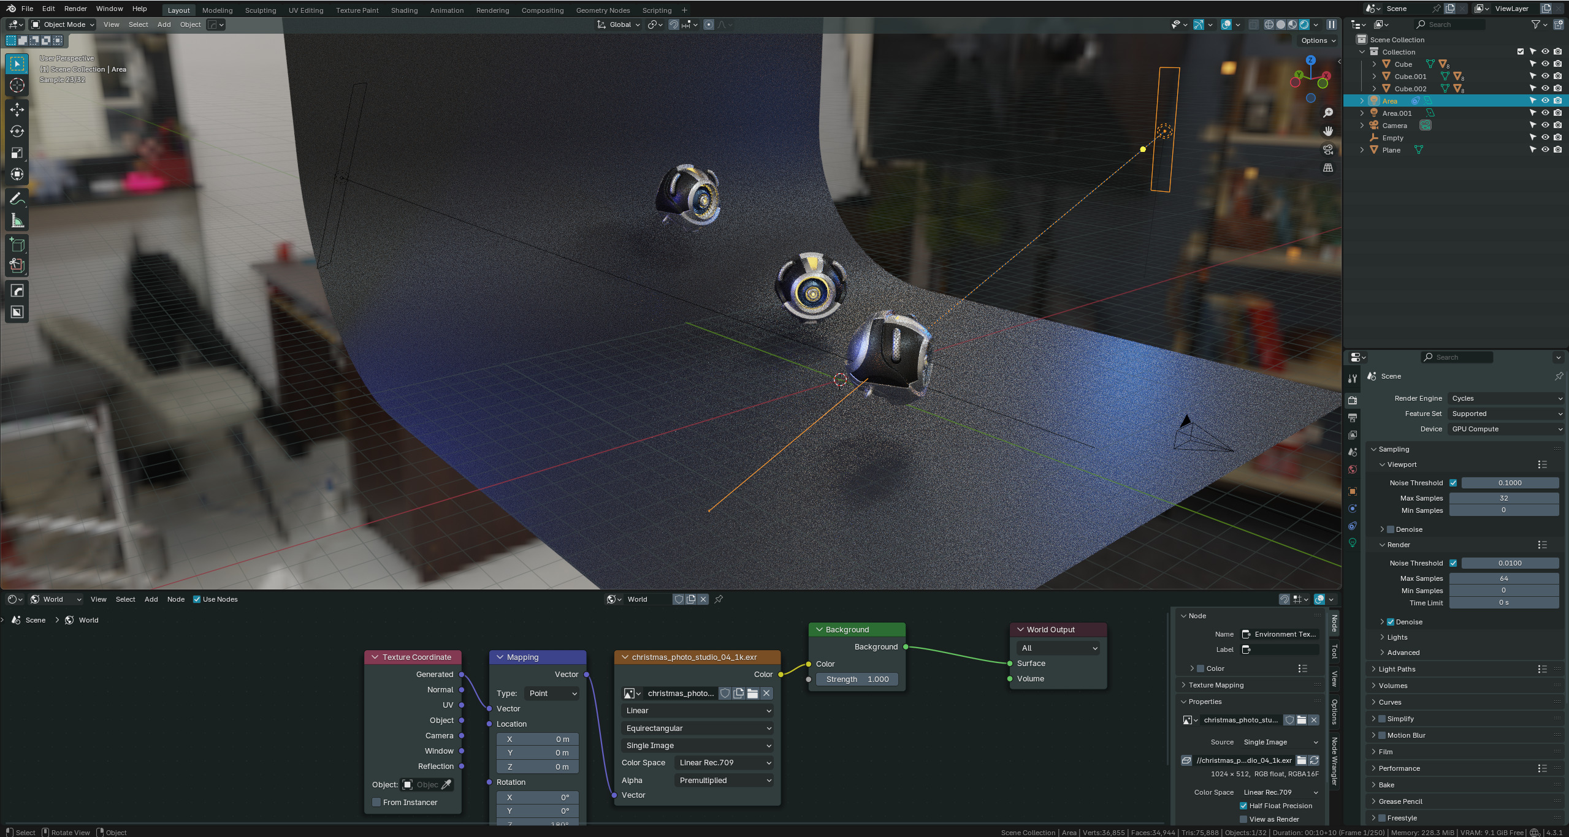Open Equirectangular projection dropdown

697,729
